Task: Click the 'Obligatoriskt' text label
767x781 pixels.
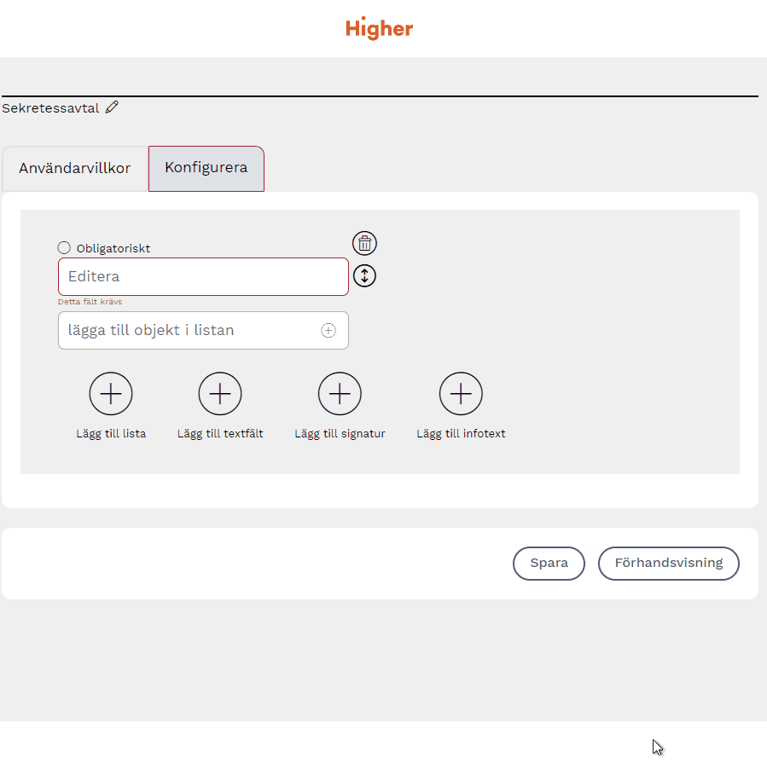Action: tap(113, 249)
